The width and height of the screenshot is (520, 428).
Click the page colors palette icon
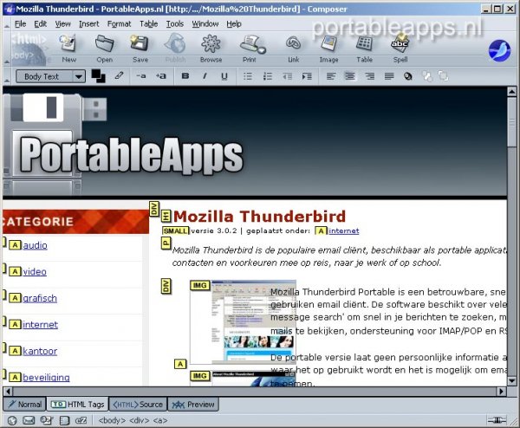408,76
